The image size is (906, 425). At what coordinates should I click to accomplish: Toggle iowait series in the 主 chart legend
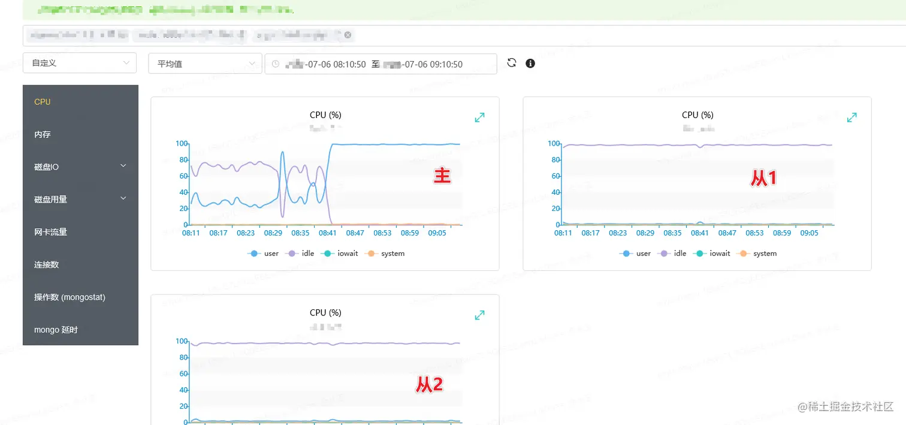coord(339,254)
